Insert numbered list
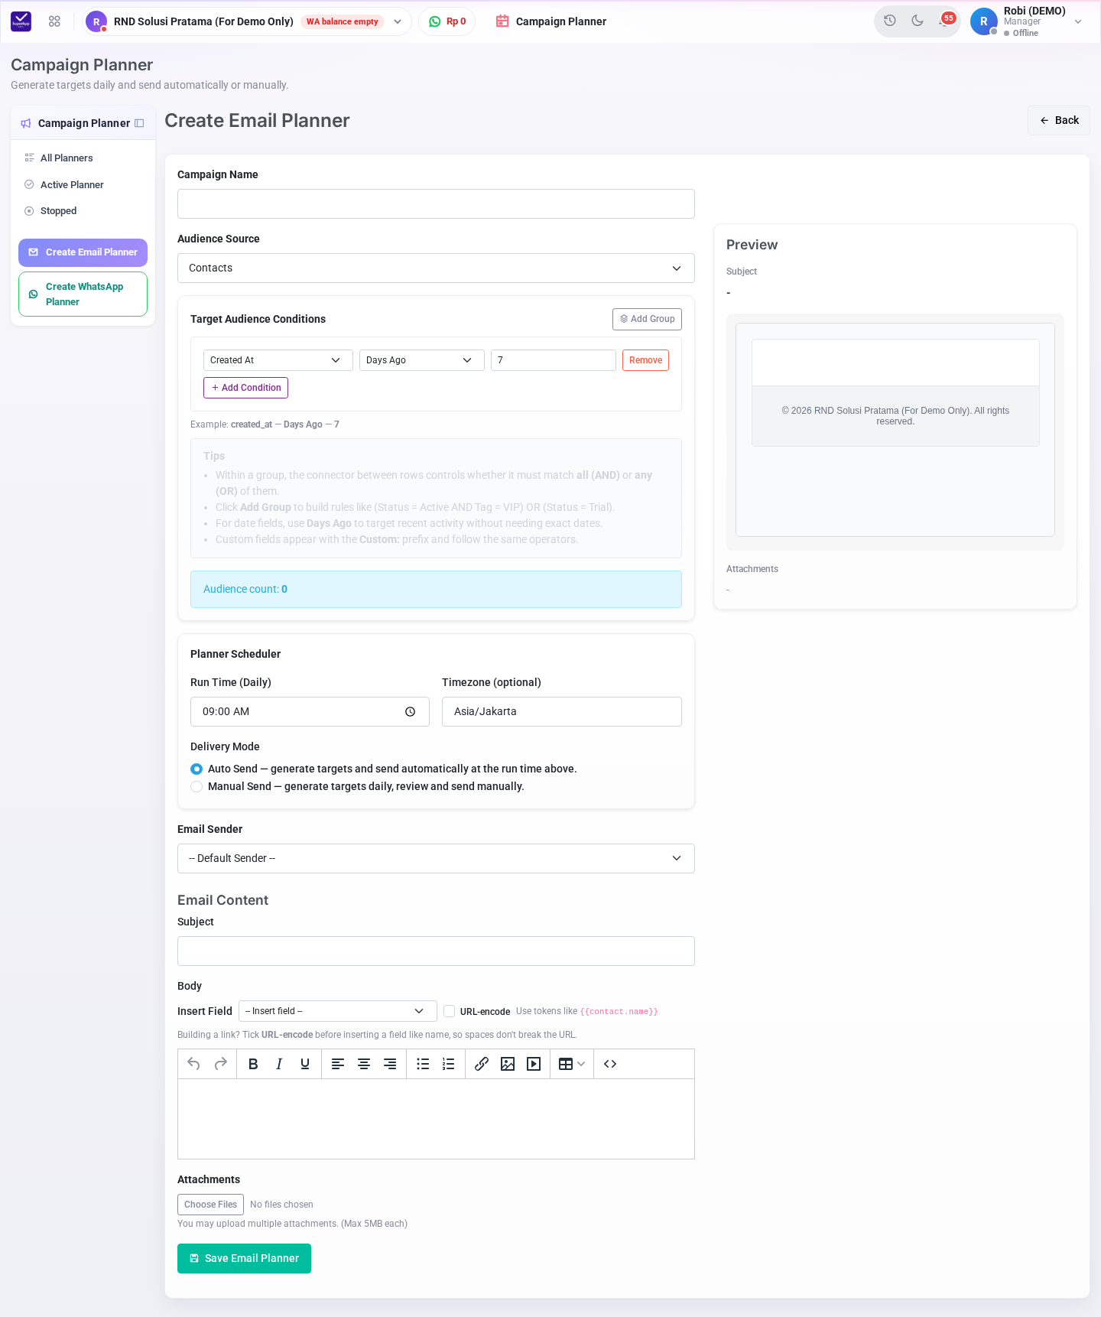This screenshot has width=1101, height=1317. point(449,1064)
